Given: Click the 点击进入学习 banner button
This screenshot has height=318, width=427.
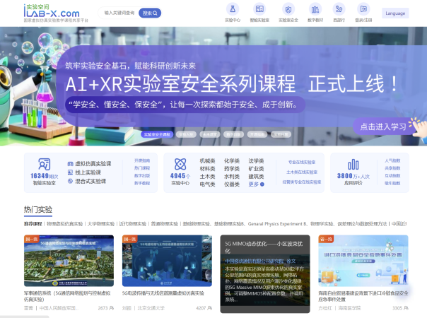Looking at the screenshot, I should (x=383, y=126).
